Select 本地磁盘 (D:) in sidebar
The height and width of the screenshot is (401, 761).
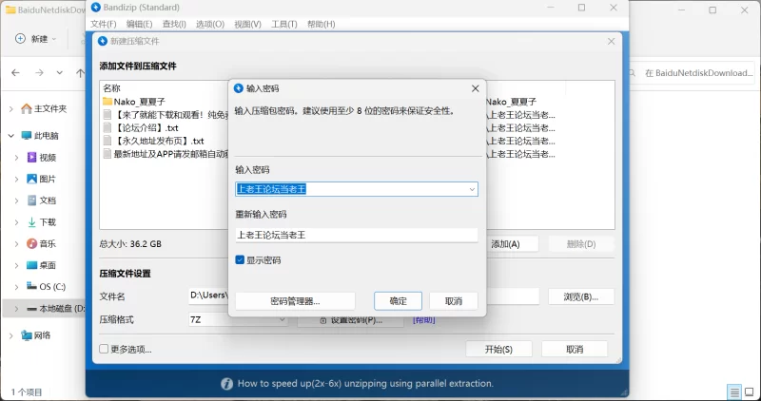coord(56,309)
